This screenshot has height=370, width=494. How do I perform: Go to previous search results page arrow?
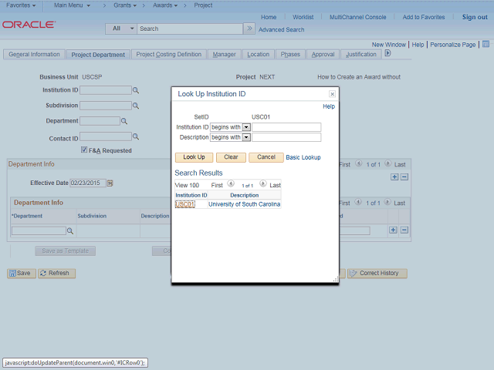(x=229, y=184)
